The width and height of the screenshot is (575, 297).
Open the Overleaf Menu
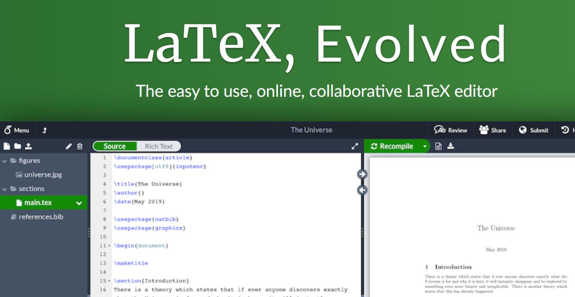[17, 130]
